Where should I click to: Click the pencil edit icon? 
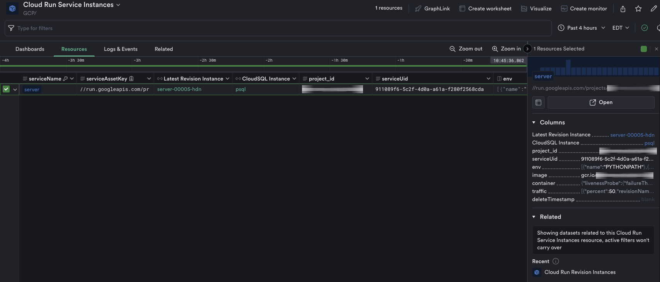click(653, 8)
